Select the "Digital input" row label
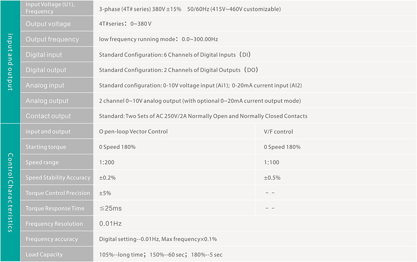This screenshot has width=417, height=262. click(x=44, y=54)
